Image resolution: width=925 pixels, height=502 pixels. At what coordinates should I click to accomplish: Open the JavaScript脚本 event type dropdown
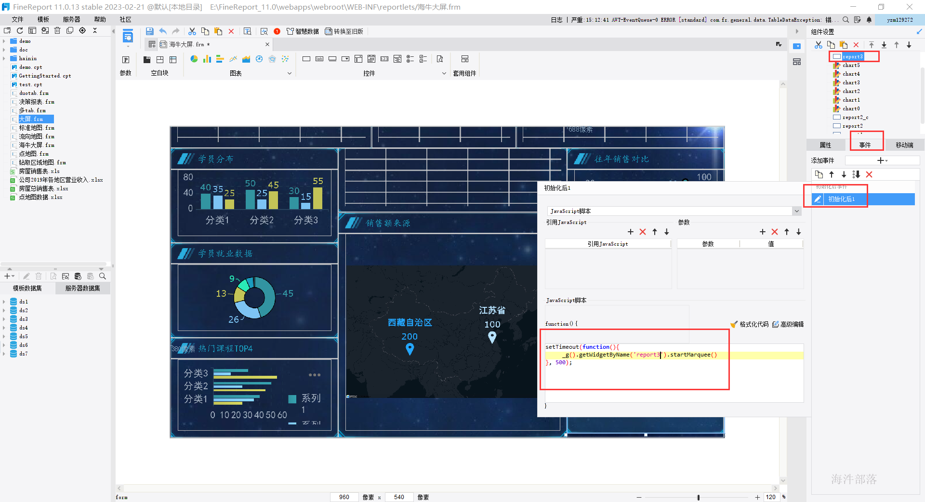coord(796,211)
